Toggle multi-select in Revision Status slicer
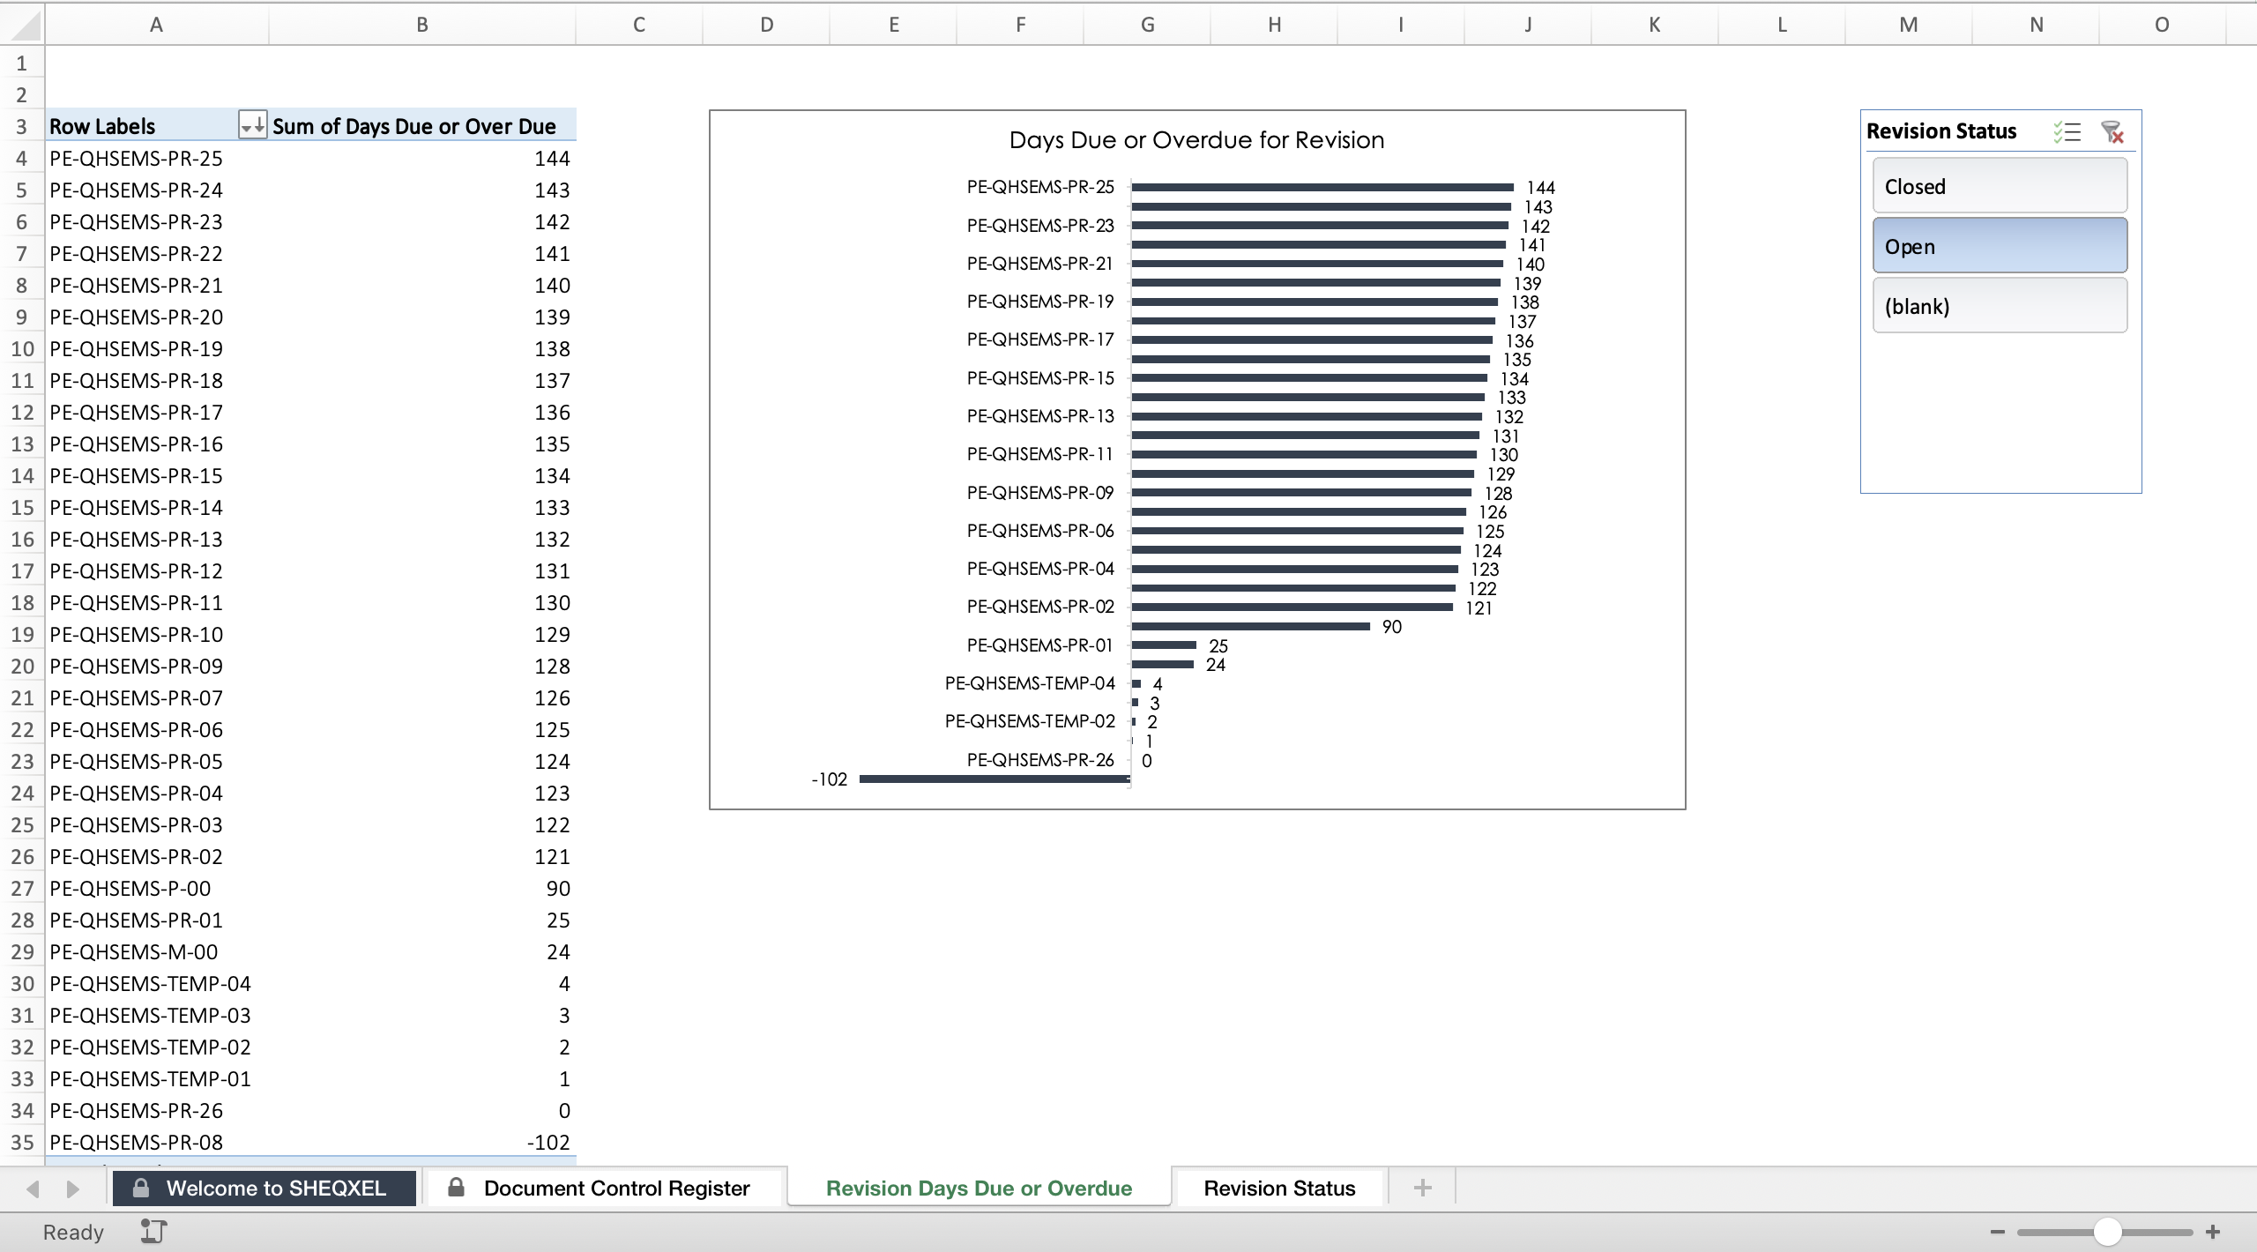 click(2067, 132)
